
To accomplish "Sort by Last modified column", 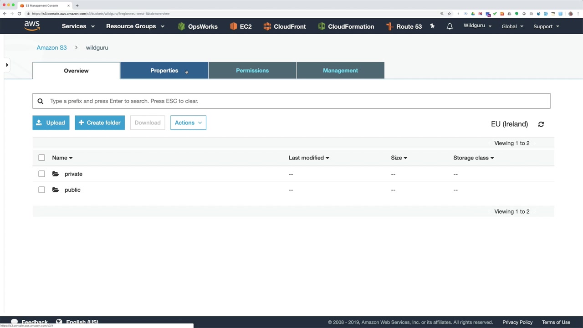I will [309, 158].
